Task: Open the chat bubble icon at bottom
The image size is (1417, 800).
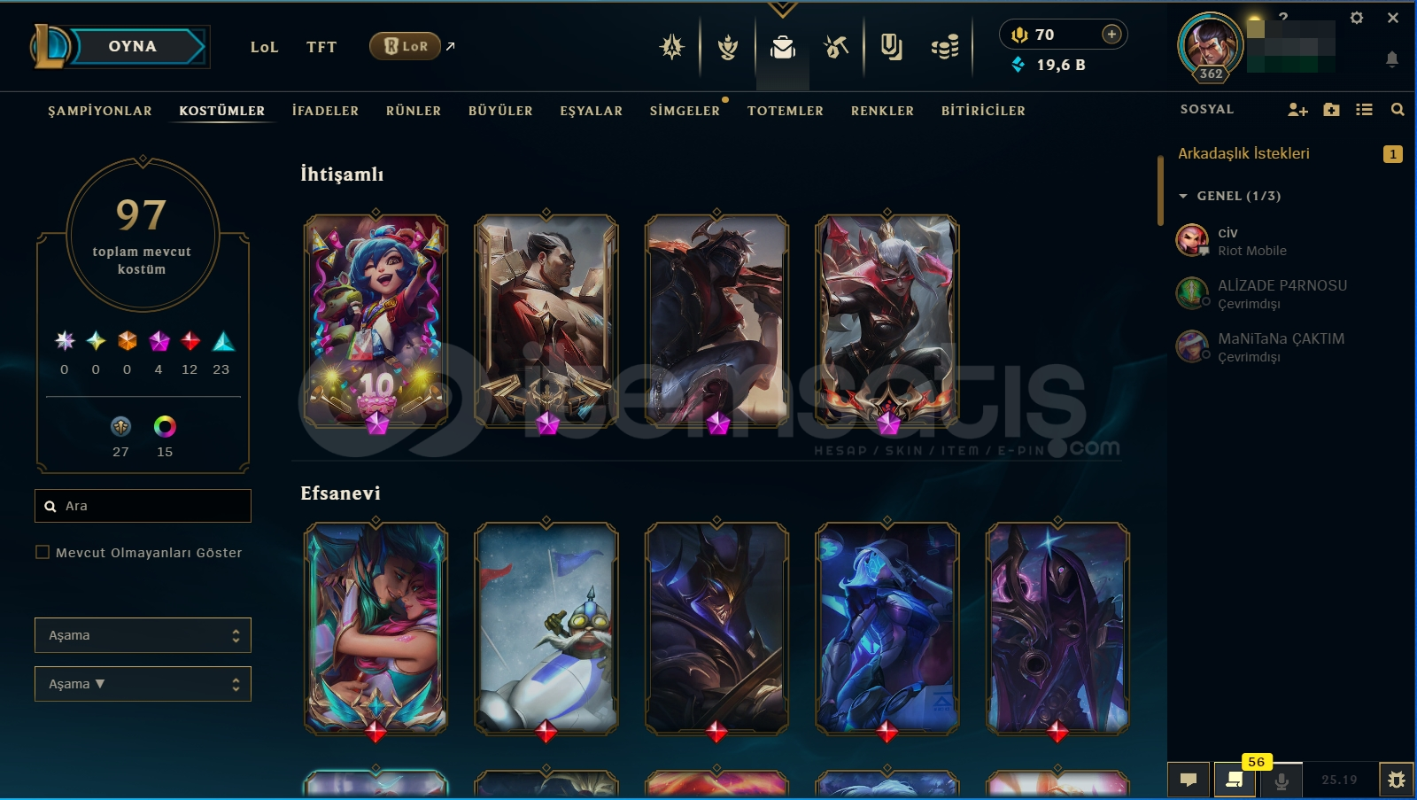Action: point(1189,780)
